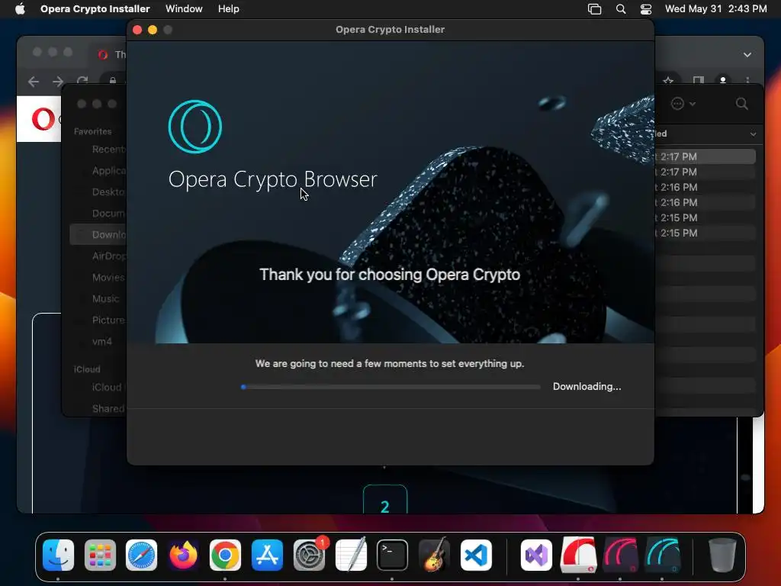Toggle the Chrome side panel icon
Screen dimensions: 781x586
[x=699, y=79]
